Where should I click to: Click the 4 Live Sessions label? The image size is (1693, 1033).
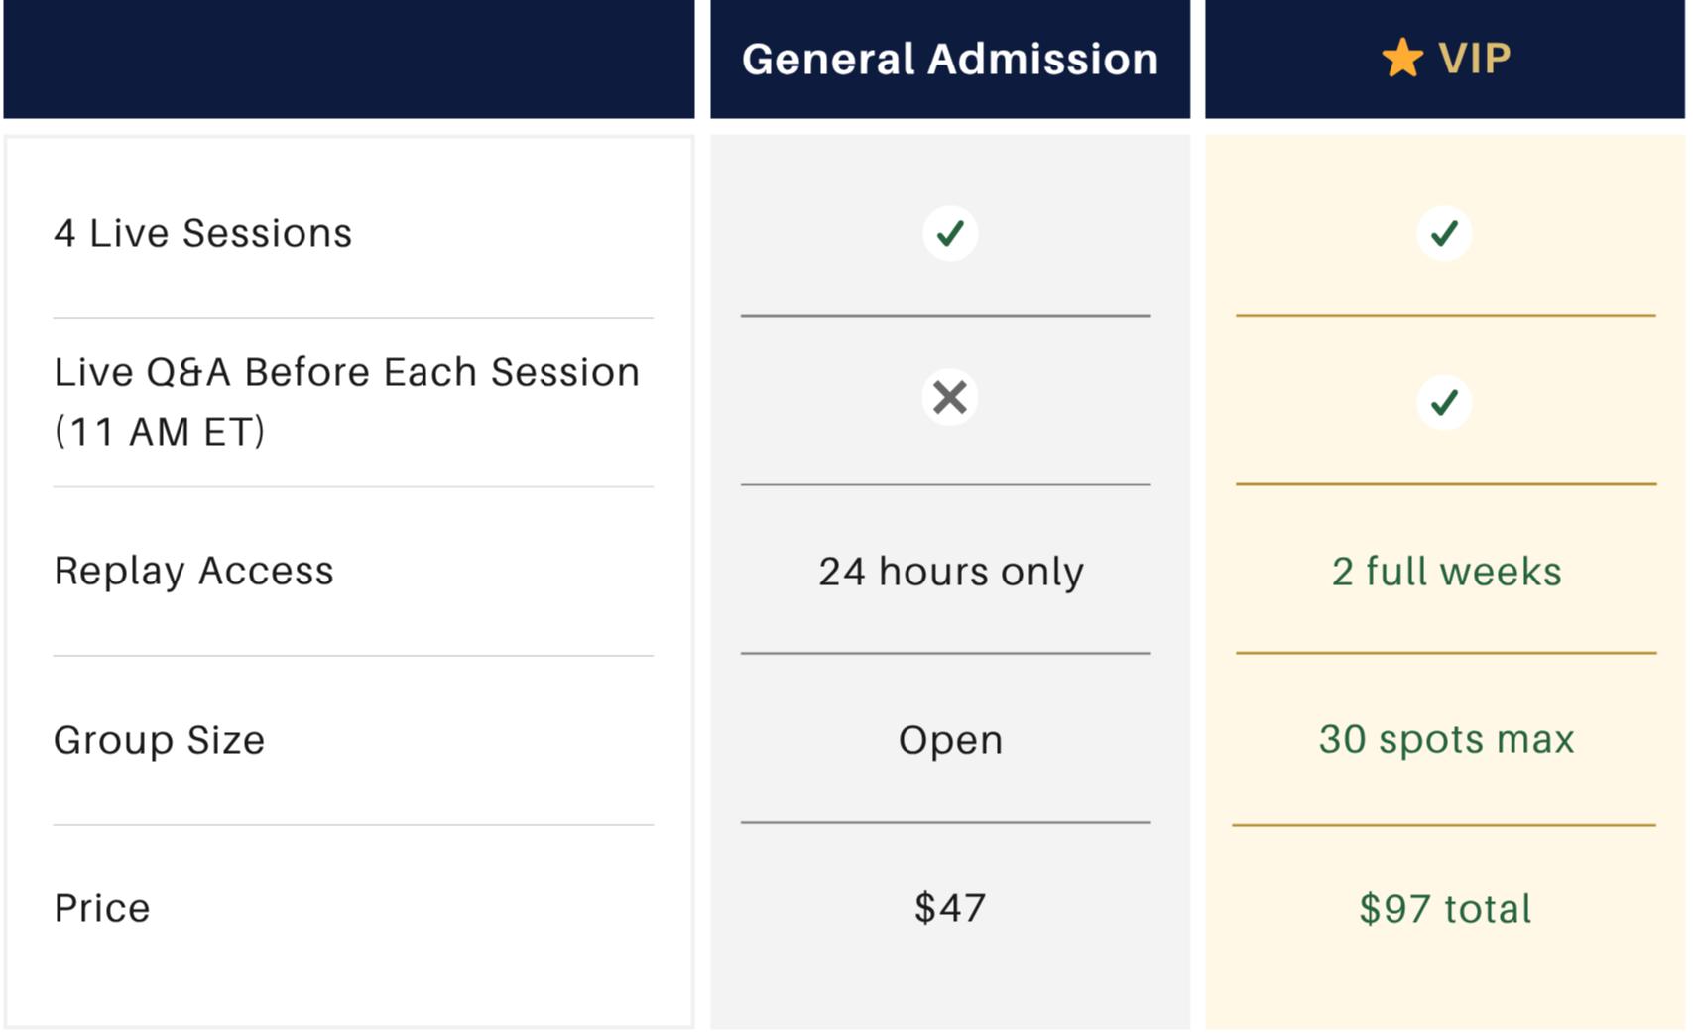coord(203,234)
